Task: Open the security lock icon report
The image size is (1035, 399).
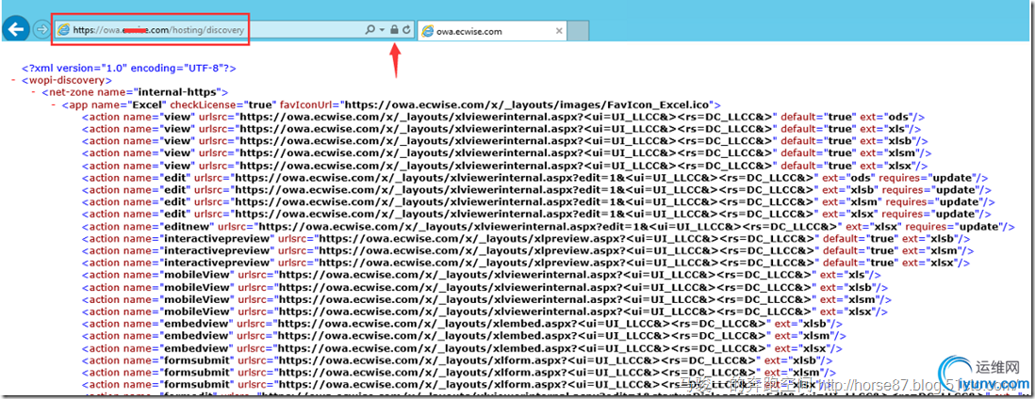Action: (x=394, y=30)
